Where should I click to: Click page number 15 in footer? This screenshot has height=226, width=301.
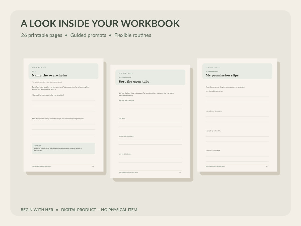267,166
